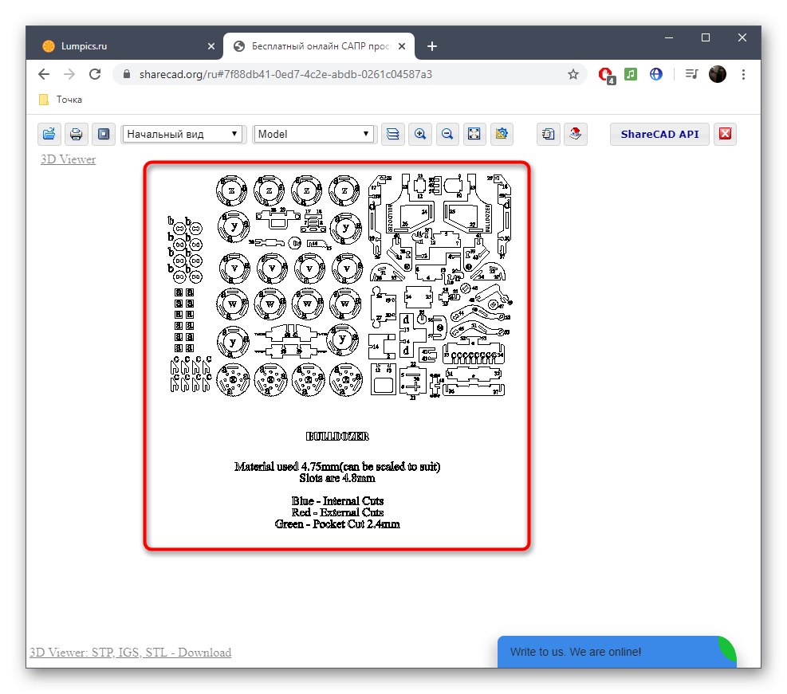Click the copy documents toolbar icon
Image resolution: width=787 pixels, height=694 pixels.
click(548, 134)
